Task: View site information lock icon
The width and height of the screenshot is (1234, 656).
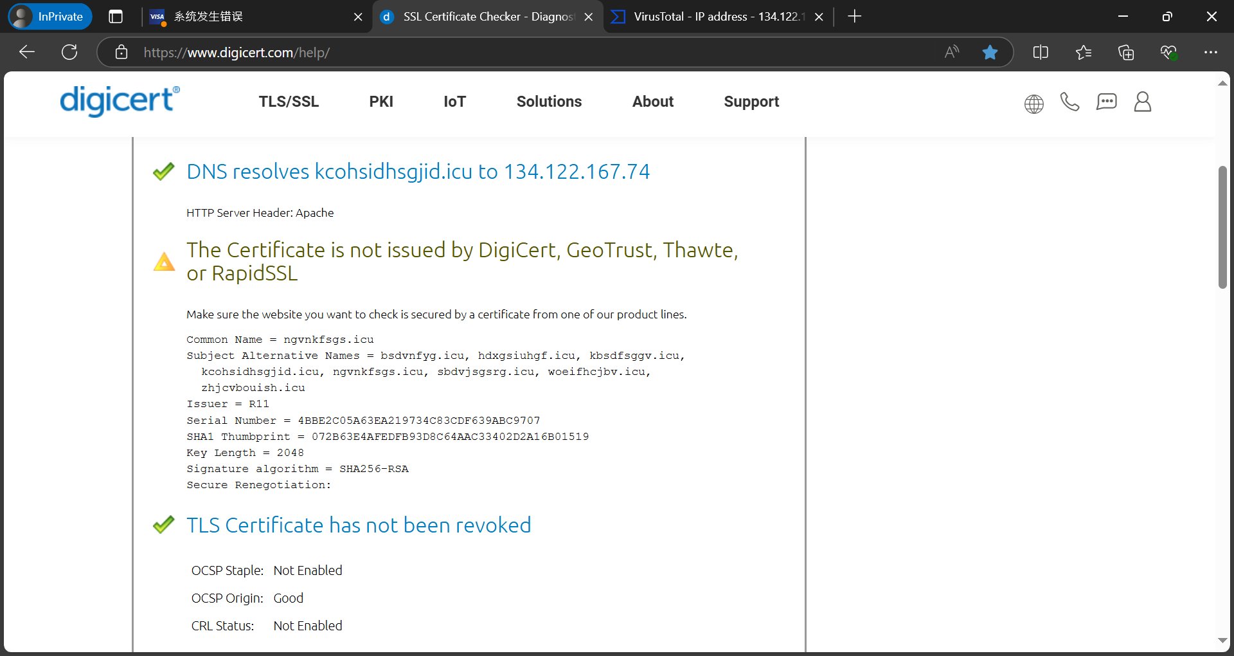Action: point(121,52)
